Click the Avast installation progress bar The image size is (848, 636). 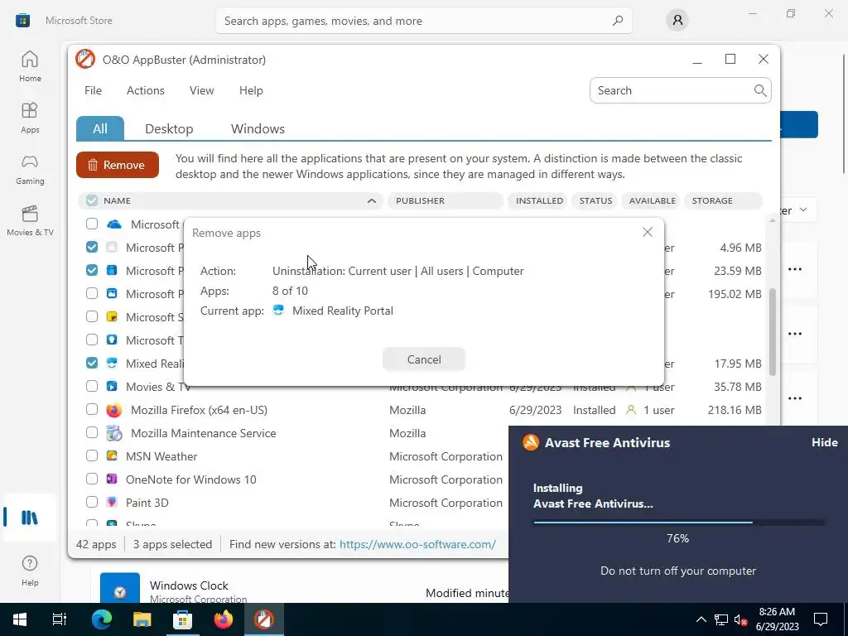tap(679, 523)
